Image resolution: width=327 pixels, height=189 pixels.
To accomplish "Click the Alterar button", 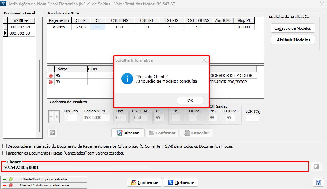I will [x=128, y=133].
